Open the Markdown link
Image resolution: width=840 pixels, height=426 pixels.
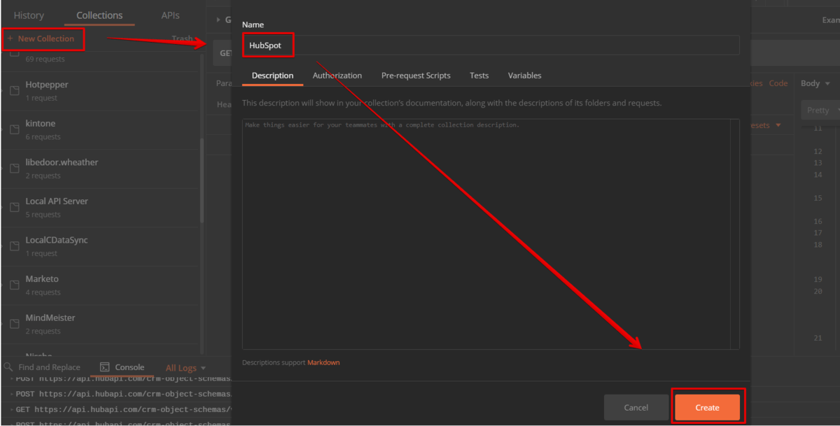coord(323,362)
